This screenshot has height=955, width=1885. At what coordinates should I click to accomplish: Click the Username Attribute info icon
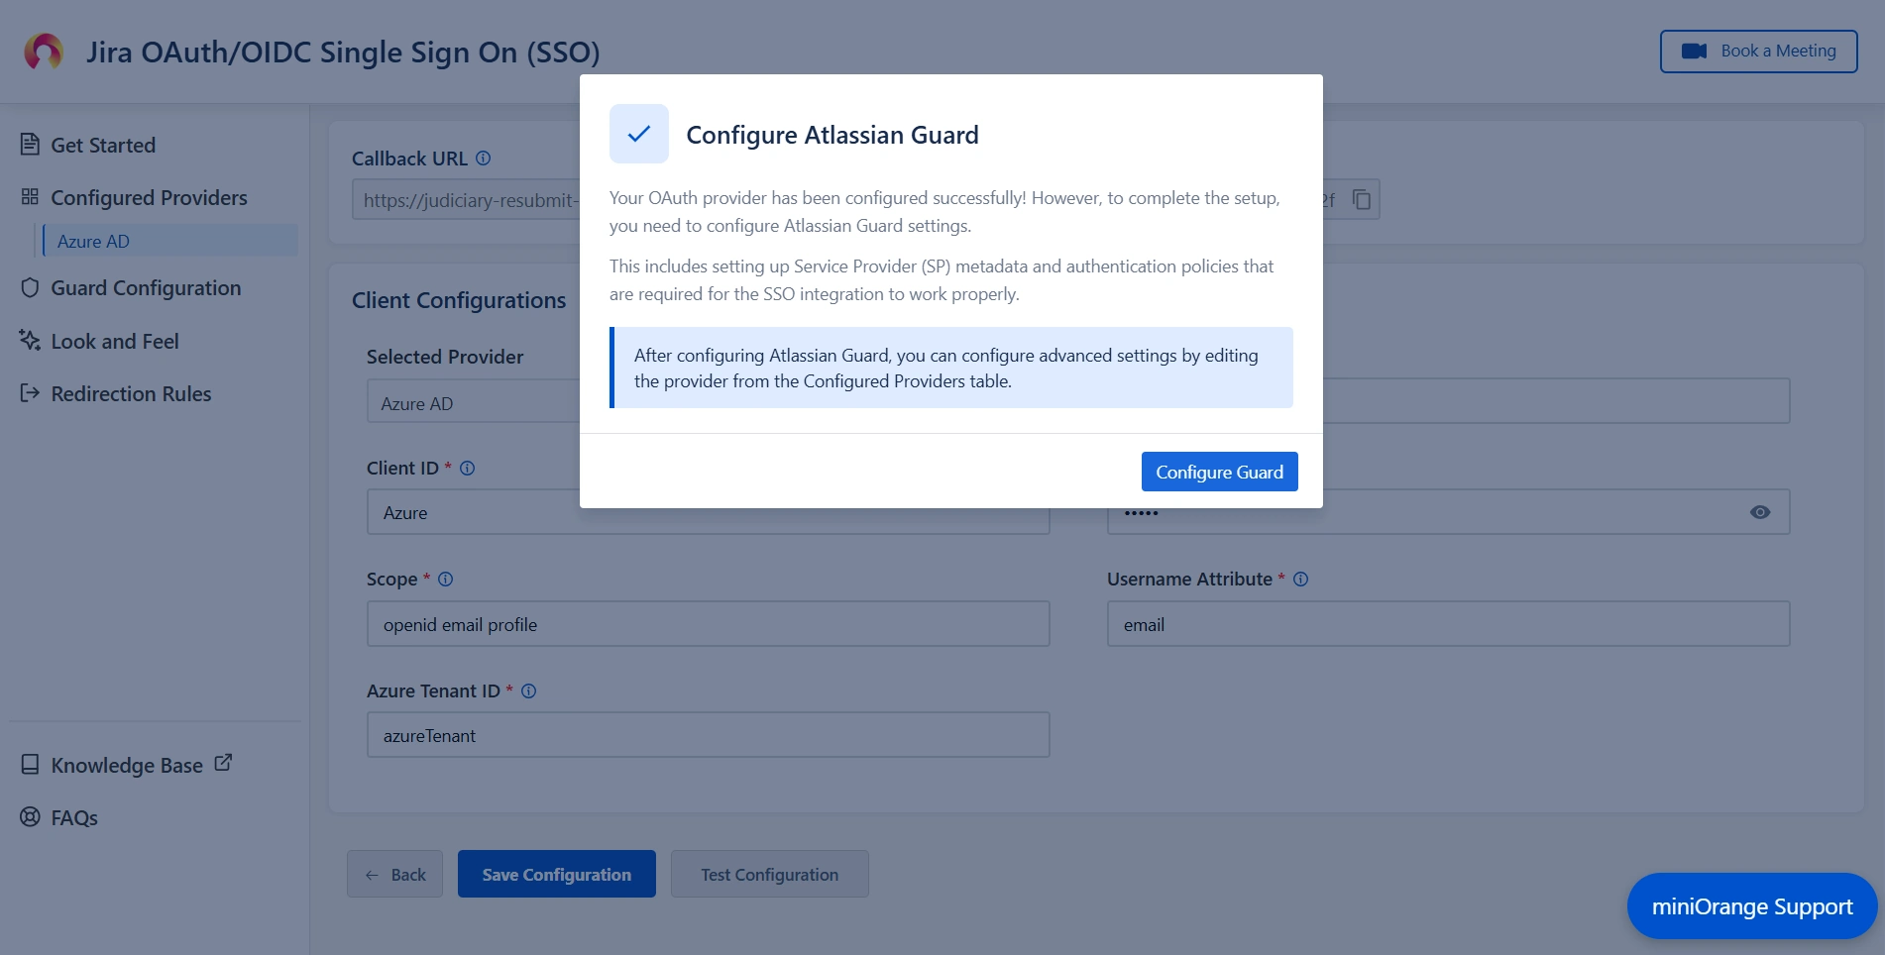pyautogui.click(x=1300, y=580)
